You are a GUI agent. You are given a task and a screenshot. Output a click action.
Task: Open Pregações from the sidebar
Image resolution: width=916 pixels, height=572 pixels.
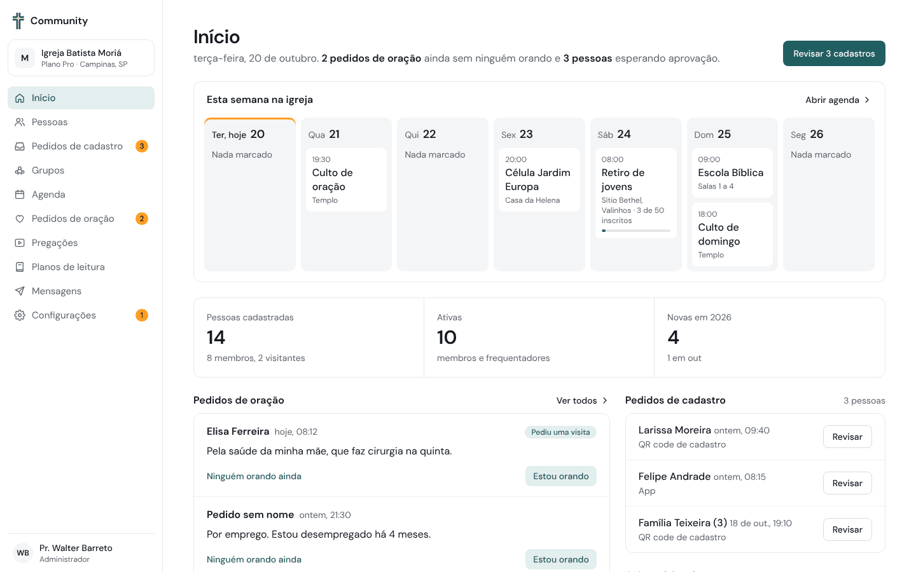pyautogui.click(x=81, y=243)
